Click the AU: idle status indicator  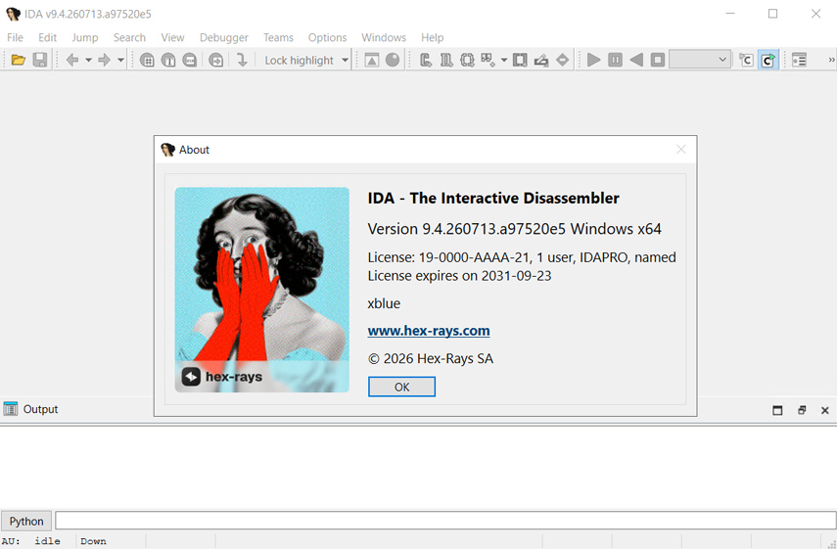coord(31,541)
